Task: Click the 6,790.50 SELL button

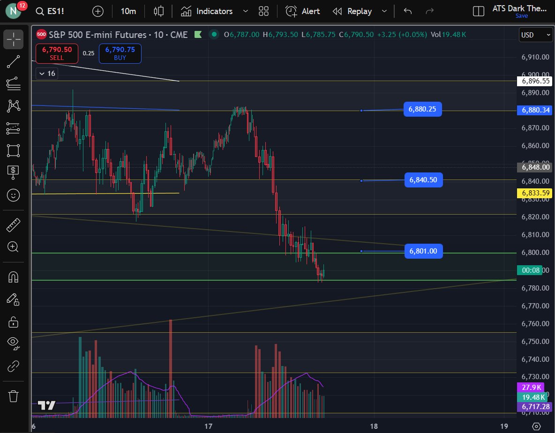Action: [57, 53]
